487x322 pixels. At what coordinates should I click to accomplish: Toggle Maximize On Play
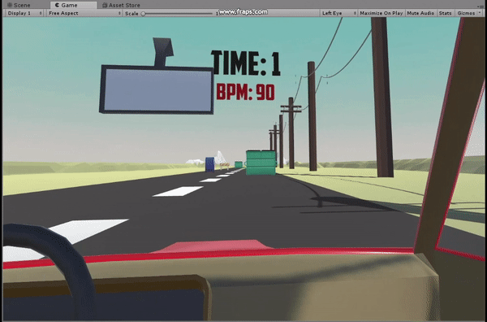(381, 13)
